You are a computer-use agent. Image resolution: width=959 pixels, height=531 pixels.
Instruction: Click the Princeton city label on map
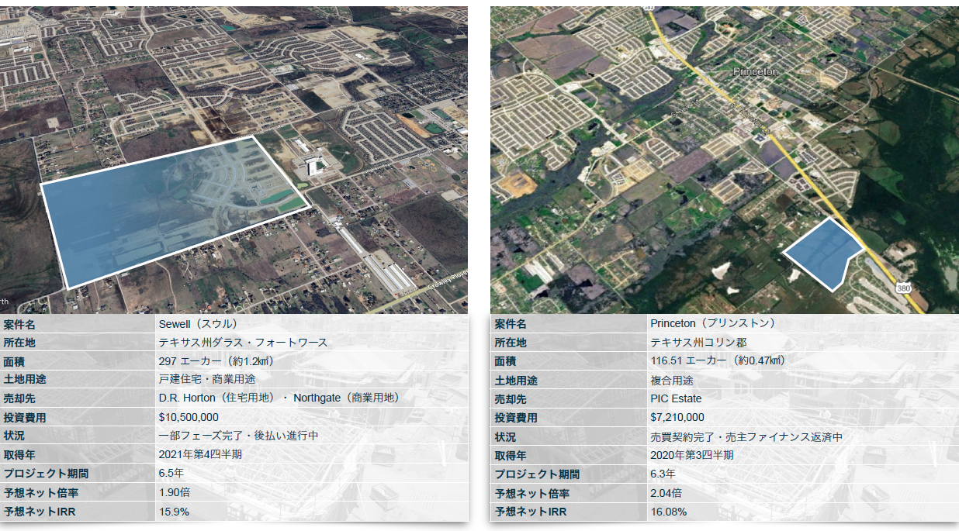(754, 71)
